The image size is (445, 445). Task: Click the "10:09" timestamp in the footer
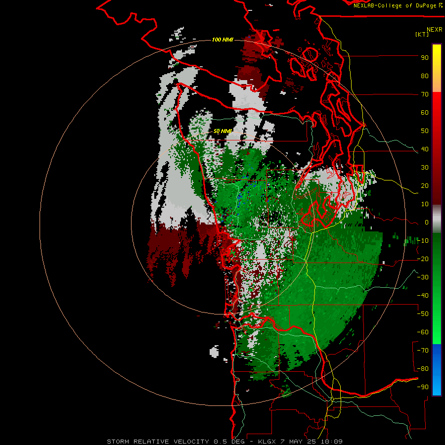point(331,442)
